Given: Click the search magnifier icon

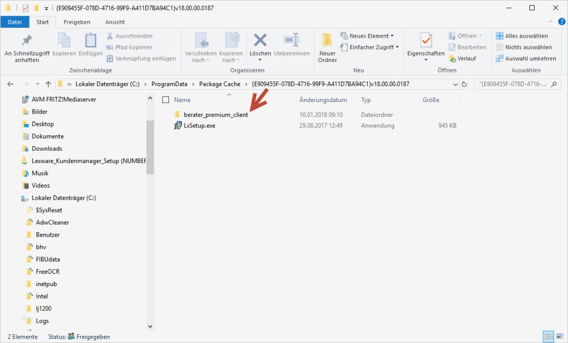Looking at the screenshot, I should [x=554, y=84].
